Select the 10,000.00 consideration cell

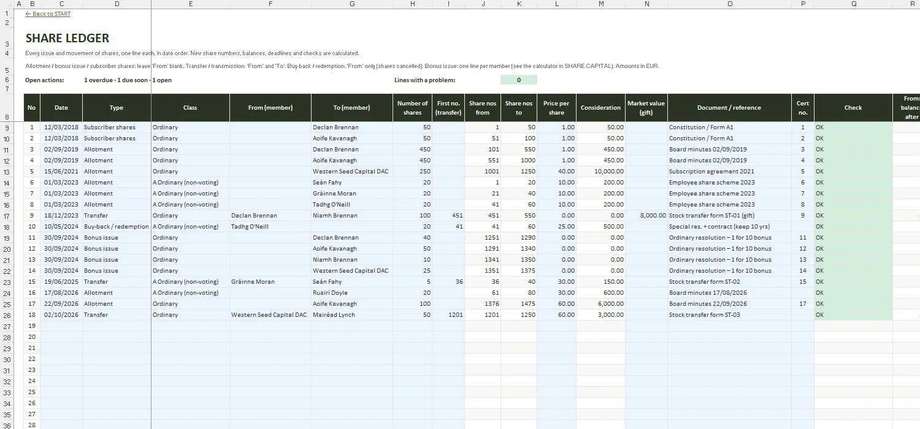point(601,172)
